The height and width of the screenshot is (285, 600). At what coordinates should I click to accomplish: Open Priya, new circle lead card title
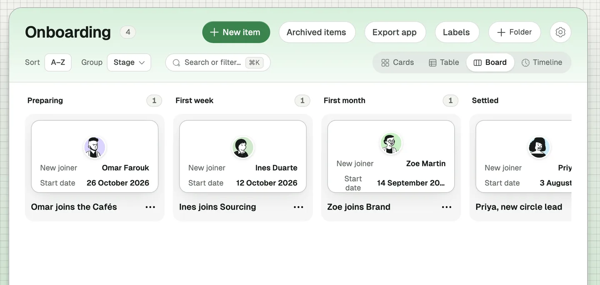(519, 207)
